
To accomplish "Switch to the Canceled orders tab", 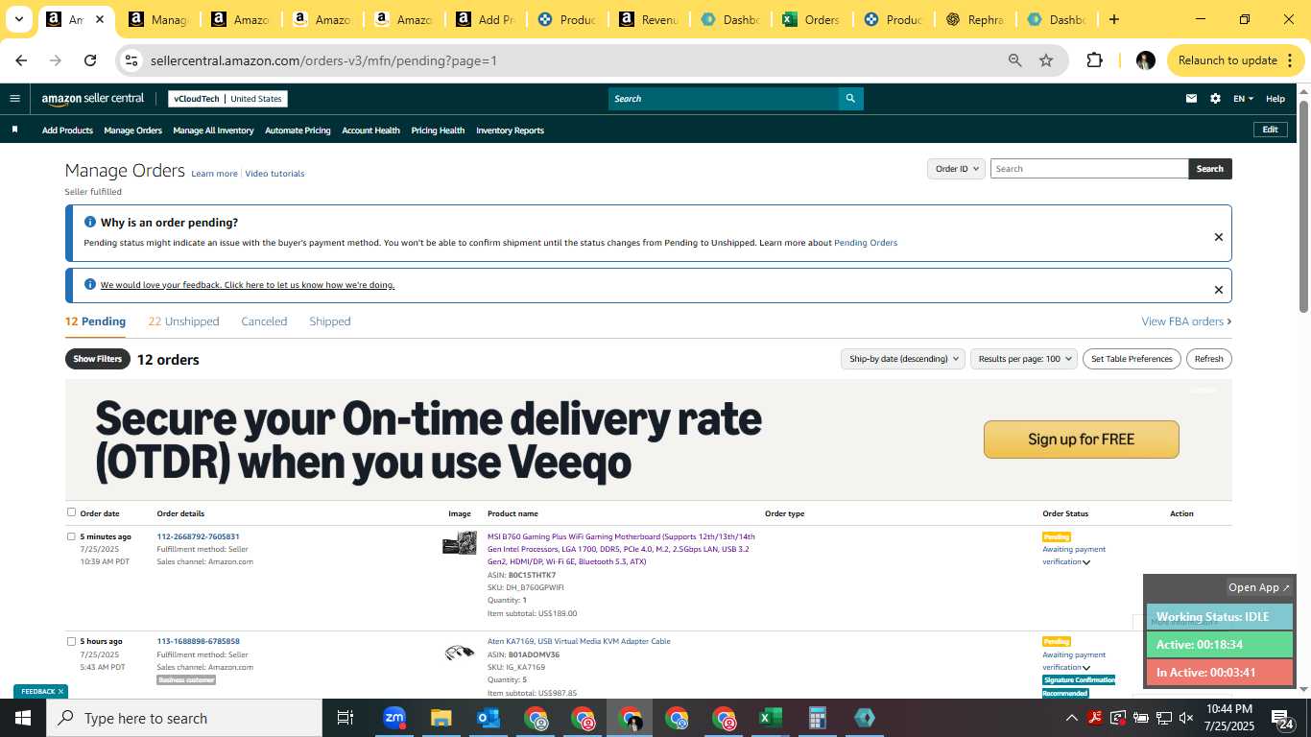I will [x=264, y=321].
